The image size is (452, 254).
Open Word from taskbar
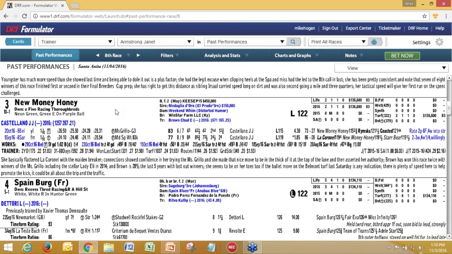tap(129, 247)
